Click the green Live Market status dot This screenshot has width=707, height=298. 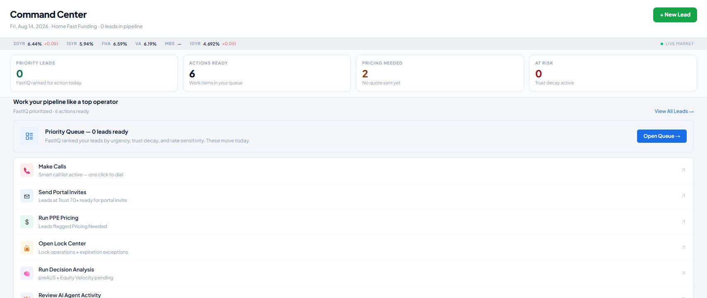(662, 44)
